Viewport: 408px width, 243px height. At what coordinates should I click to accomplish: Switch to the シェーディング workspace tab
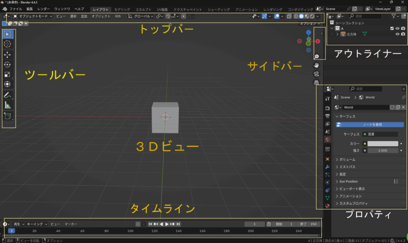(x=219, y=10)
